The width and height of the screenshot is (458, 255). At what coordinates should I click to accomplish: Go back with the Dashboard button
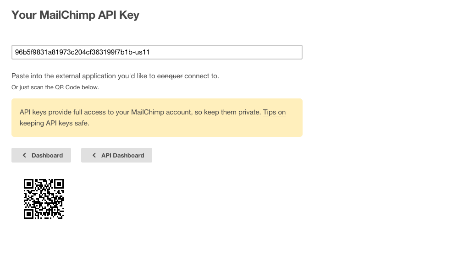point(41,155)
